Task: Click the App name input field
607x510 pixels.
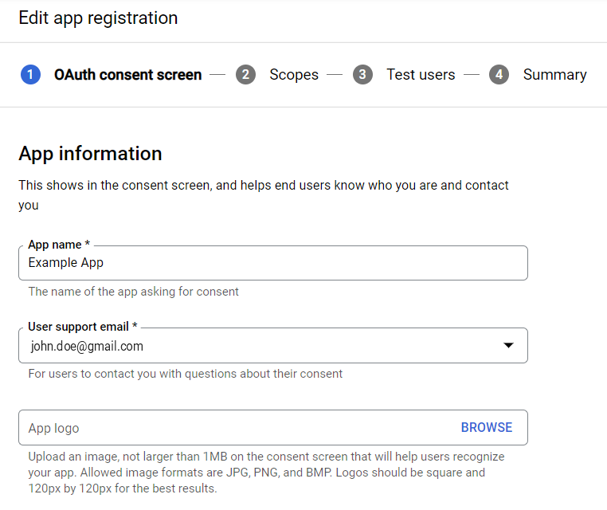Action: pos(273,263)
